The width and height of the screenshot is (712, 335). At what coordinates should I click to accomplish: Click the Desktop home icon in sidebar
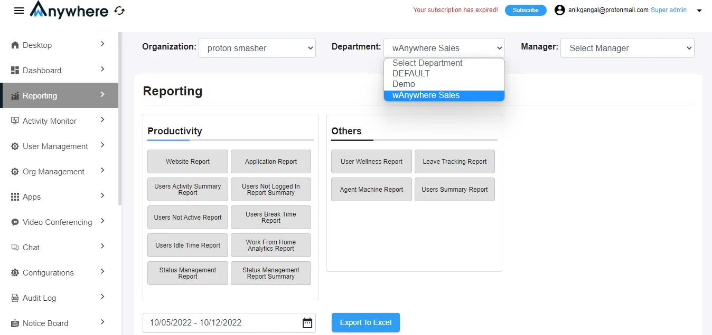tap(15, 45)
